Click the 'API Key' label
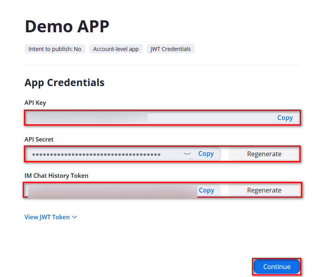This screenshot has height=277, width=336. pos(35,103)
